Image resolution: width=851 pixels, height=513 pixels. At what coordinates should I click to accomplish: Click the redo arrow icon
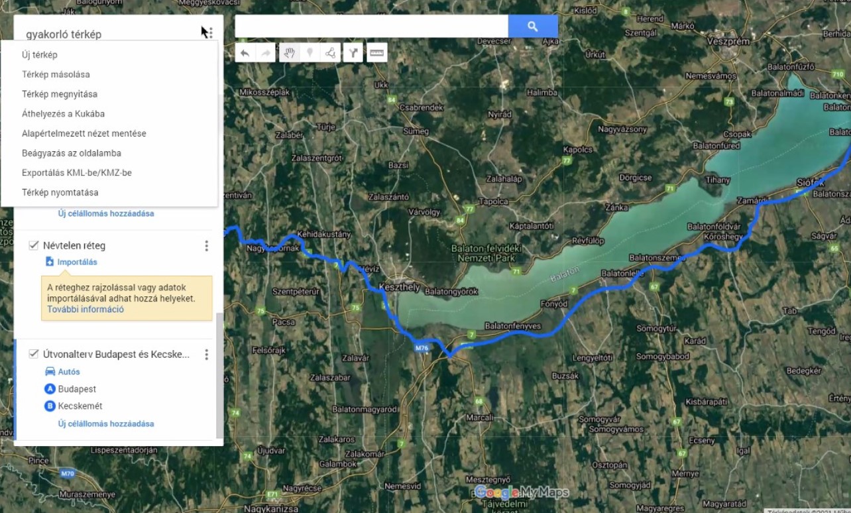tap(265, 53)
